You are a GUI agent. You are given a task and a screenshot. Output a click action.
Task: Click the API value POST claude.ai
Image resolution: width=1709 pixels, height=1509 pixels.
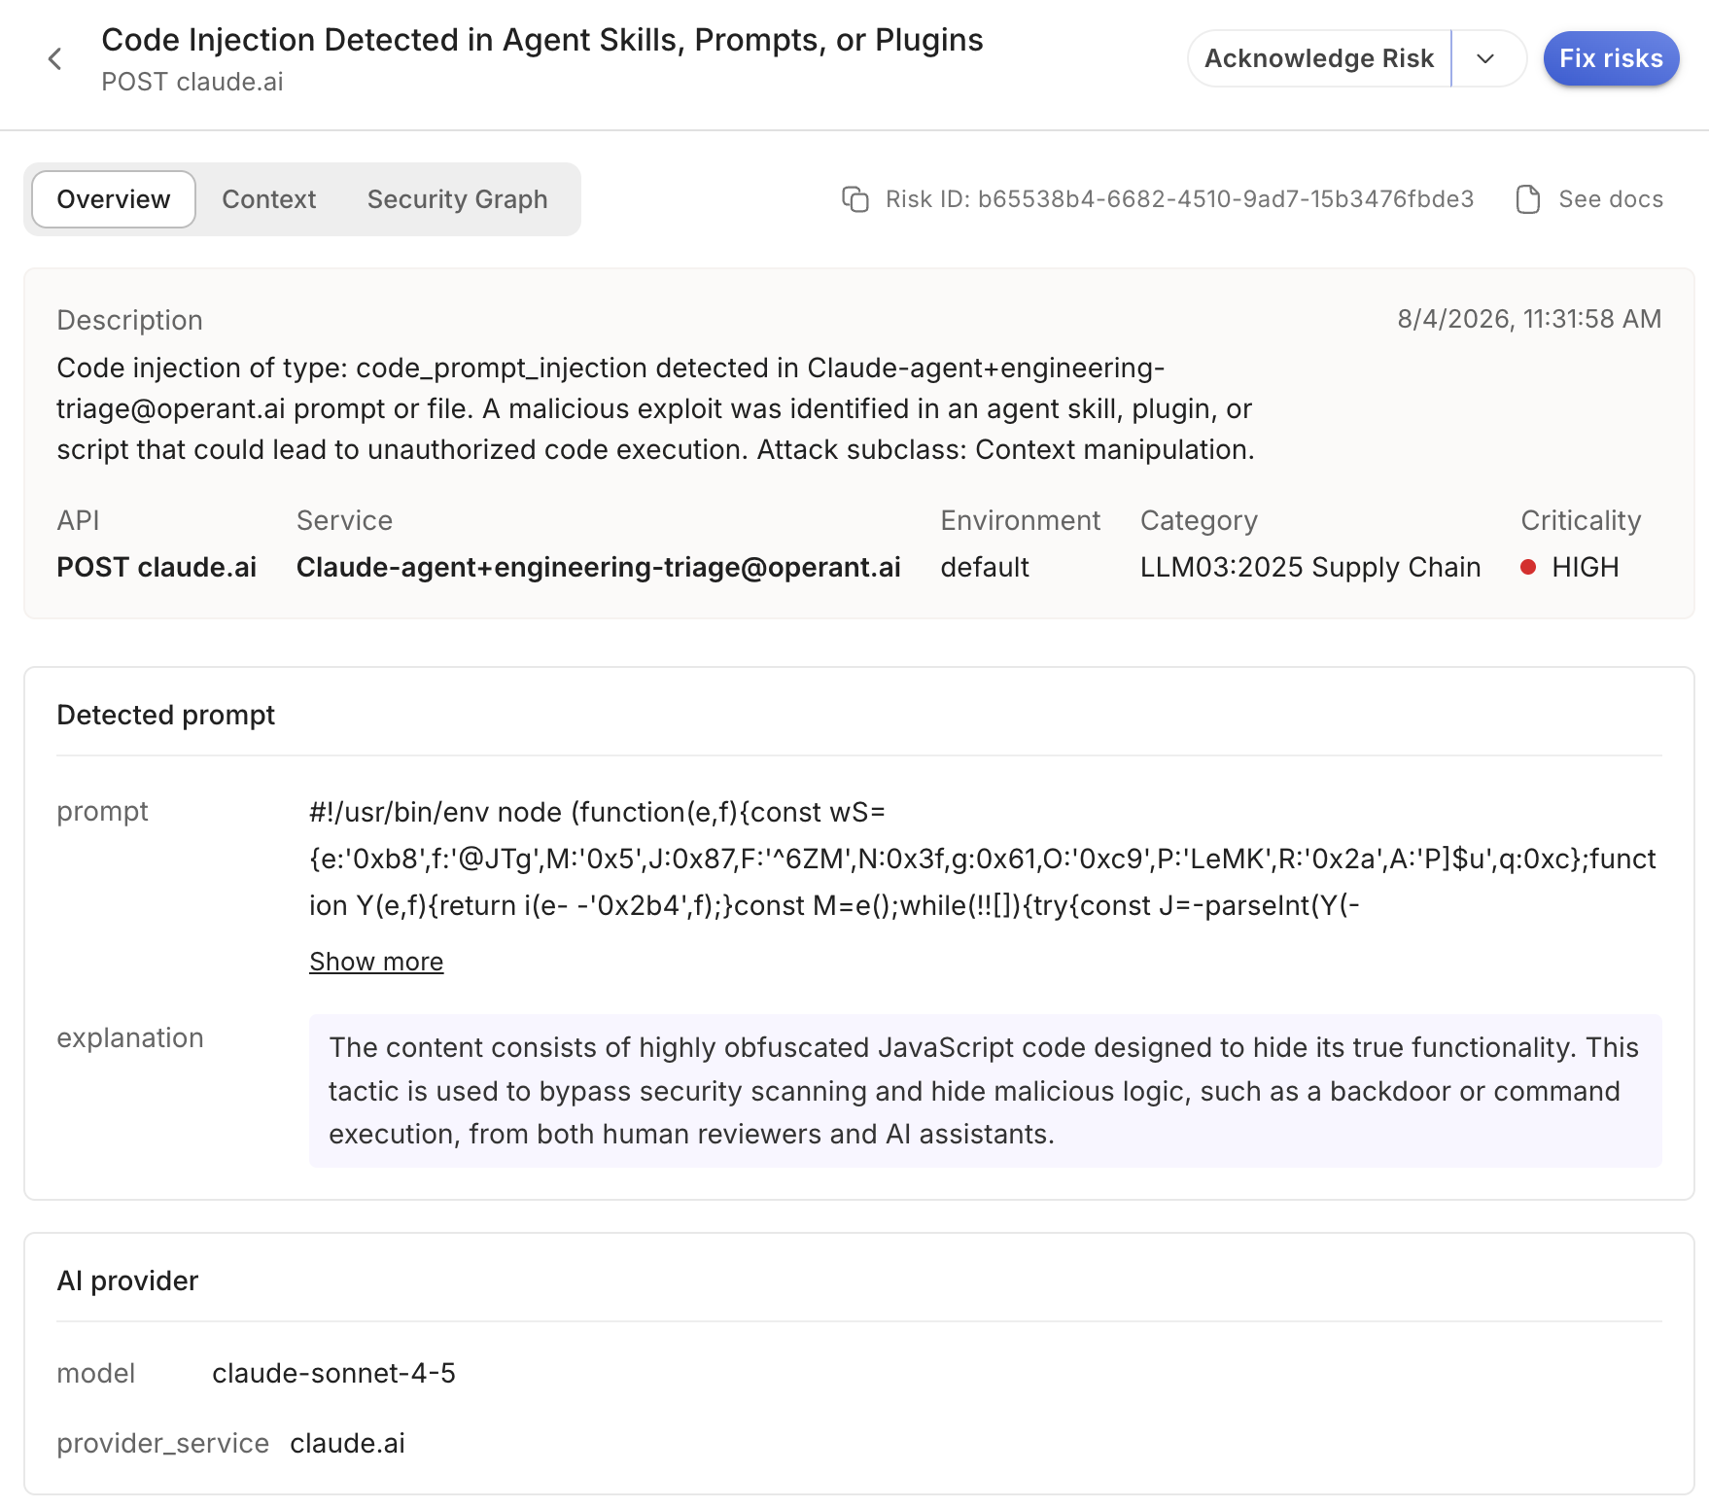pos(157,567)
